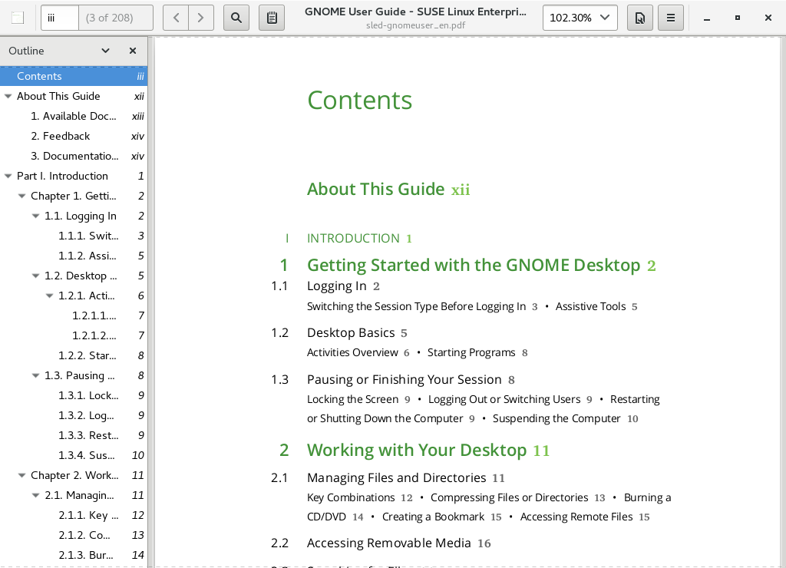Image resolution: width=786 pixels, height=568 pixels.
Task: Open the document view options button
Action: pos(640,18)
